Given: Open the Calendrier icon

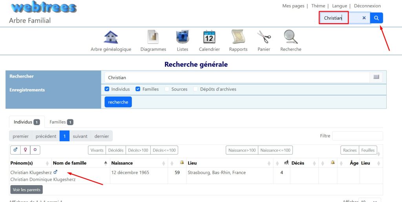Looking at the screenshot, I should 209,37.
